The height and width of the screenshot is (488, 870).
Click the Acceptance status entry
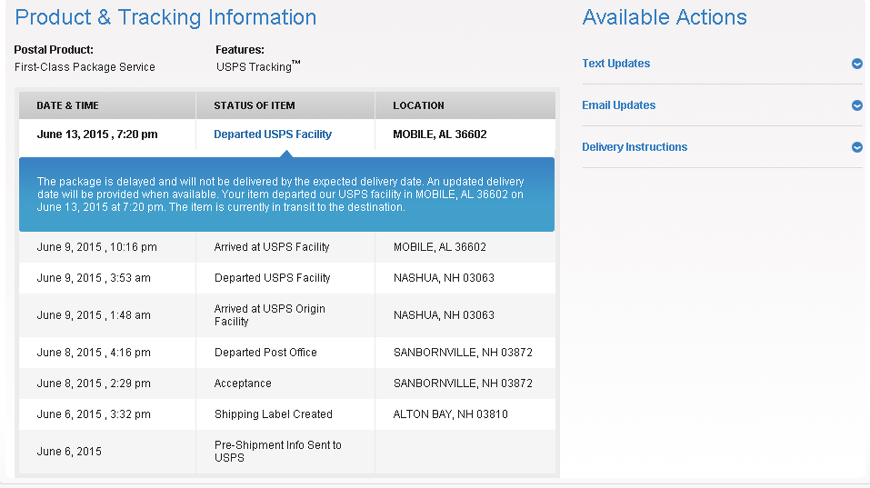coord(243,383)
